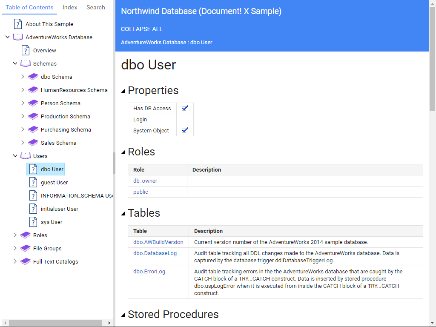
Task: Click the Sales Schema book icon
Action: click(x=33, y=143)
